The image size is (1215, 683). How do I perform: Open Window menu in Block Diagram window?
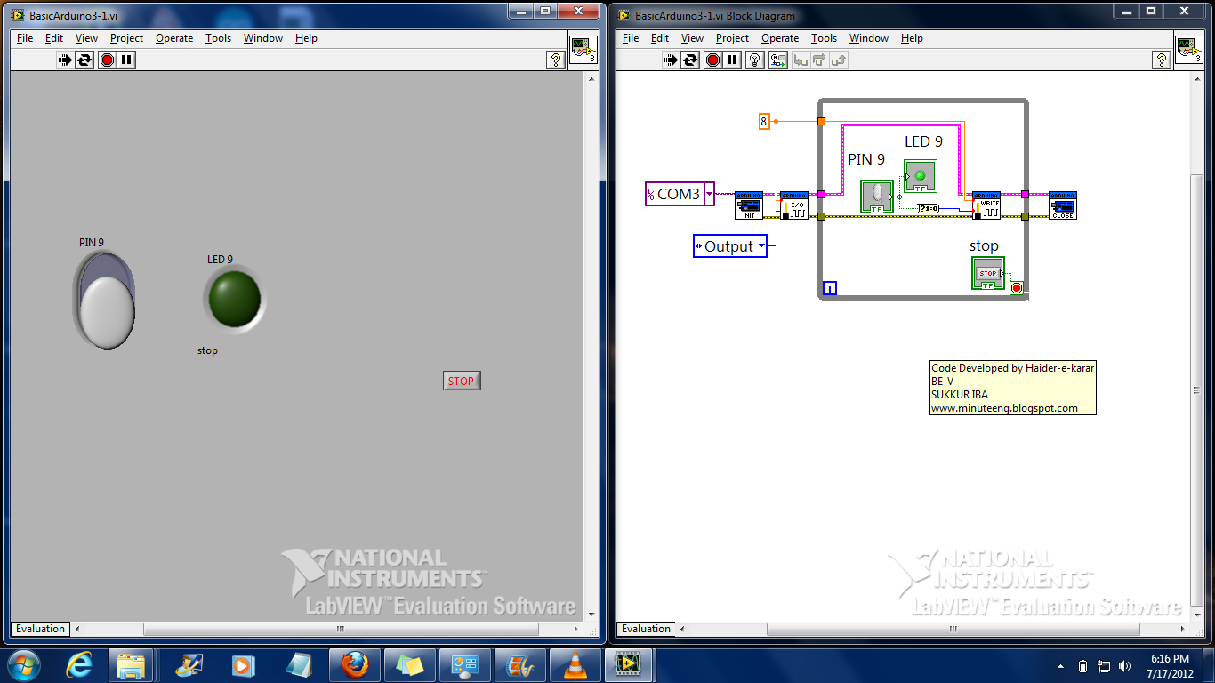[x=869, y=38]
